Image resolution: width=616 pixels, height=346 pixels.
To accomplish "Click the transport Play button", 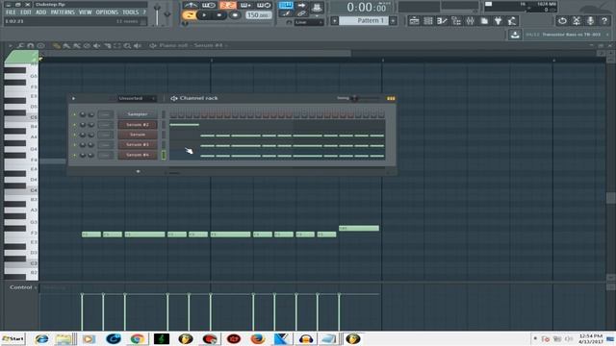I will pyautogui.click(x=204, y=15).
